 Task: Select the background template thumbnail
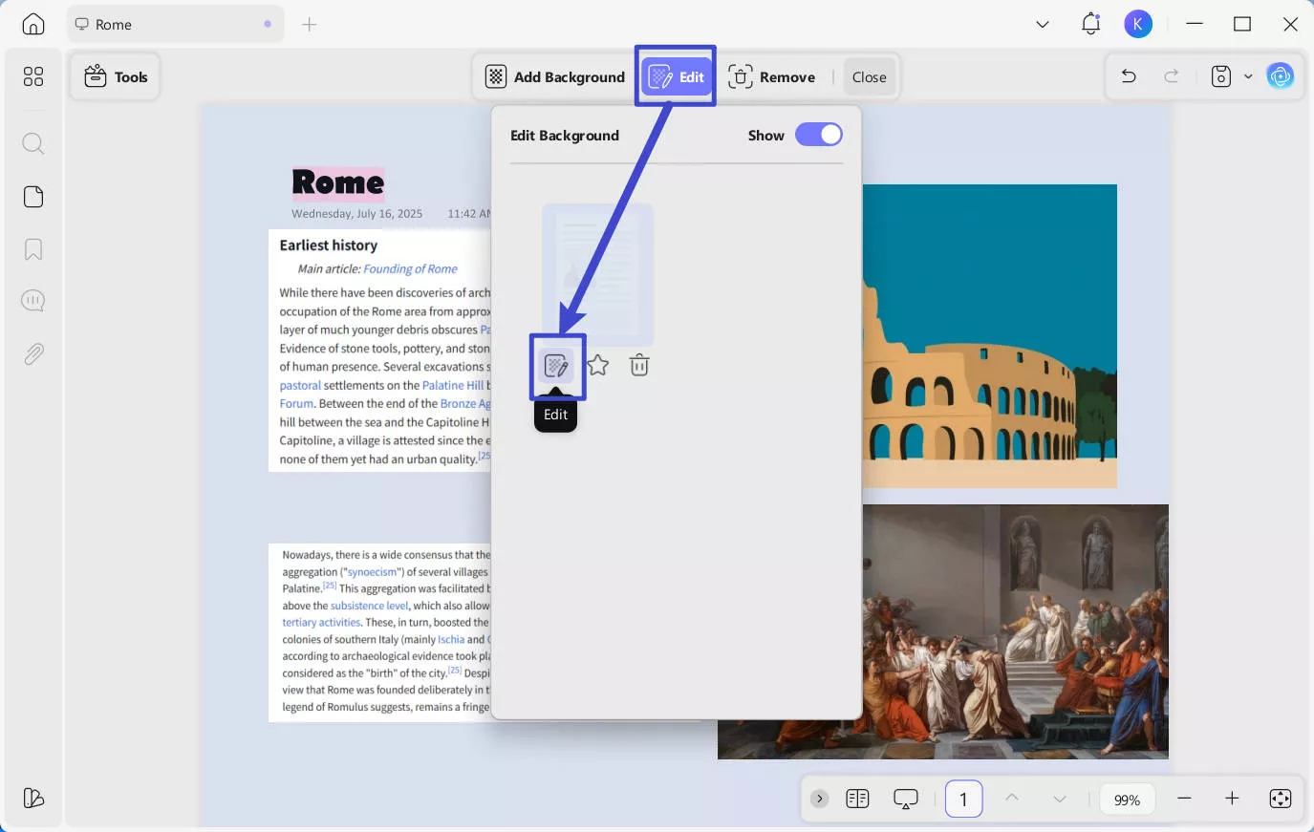pyautogui.click(x=598, y=274)
